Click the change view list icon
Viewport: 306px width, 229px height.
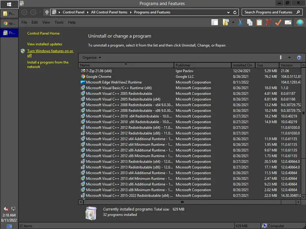point(281,58)
